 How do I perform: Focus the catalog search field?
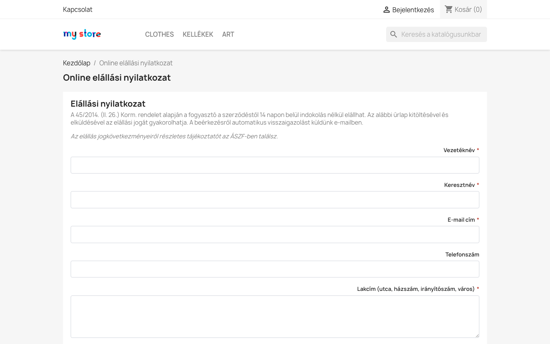click(437, 34)
